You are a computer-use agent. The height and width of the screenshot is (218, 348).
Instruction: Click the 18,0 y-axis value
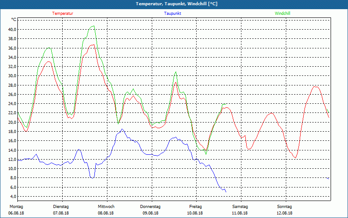[12, 132]
